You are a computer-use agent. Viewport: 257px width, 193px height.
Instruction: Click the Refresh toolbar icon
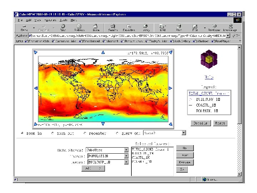point(79,28)
